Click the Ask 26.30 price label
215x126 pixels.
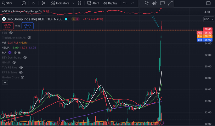[205, 33]
